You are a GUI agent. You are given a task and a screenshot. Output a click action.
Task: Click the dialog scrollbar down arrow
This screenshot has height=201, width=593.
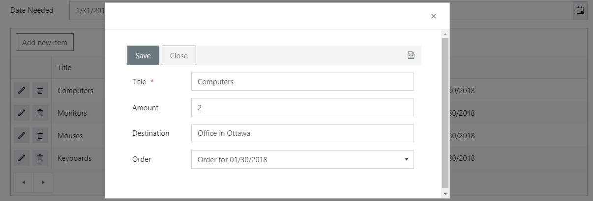click(x=445, y=194)
